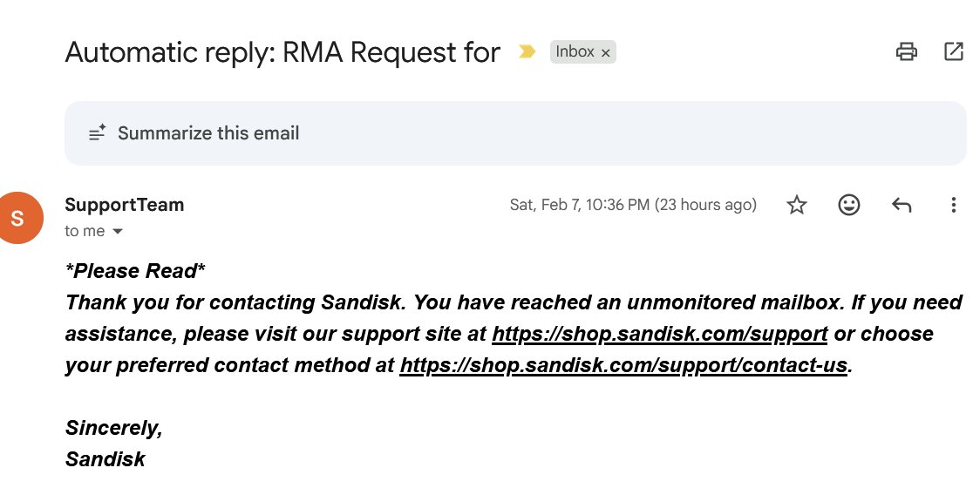Click the email subject Automatic reply title

click(282, 52)
